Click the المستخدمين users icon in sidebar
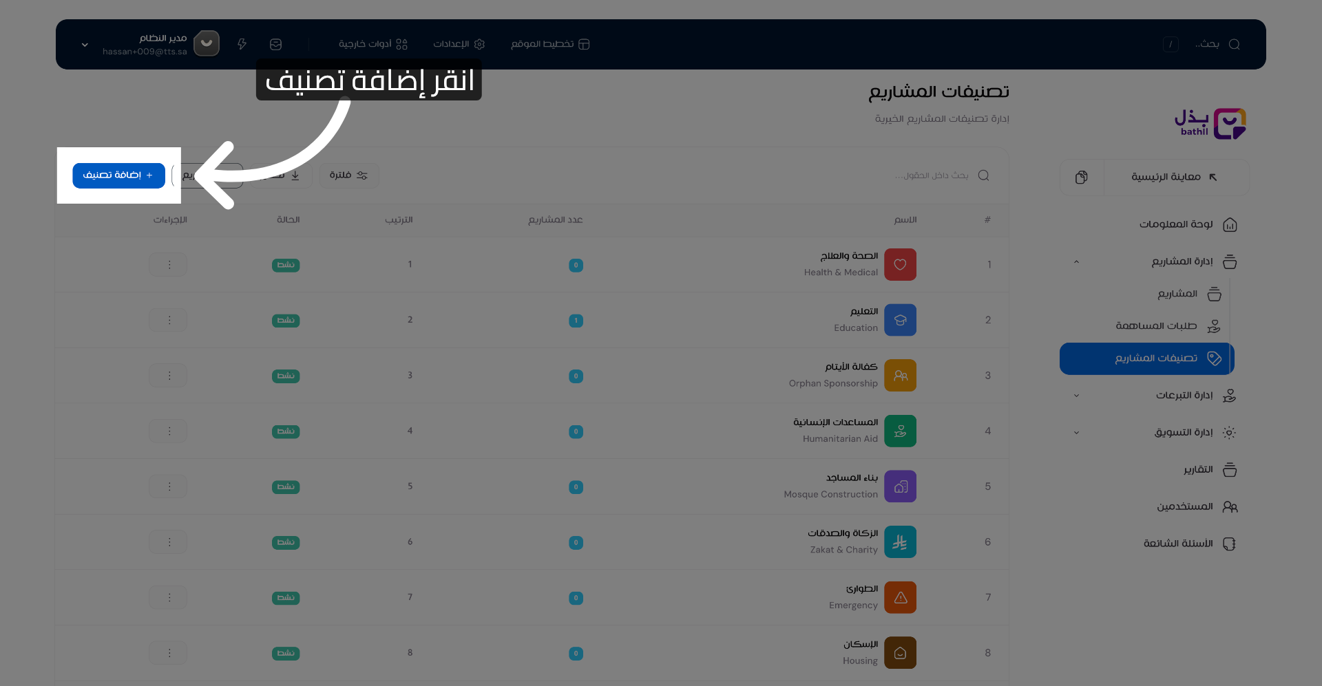1322x686 pixels. [x=1231, y=506]
